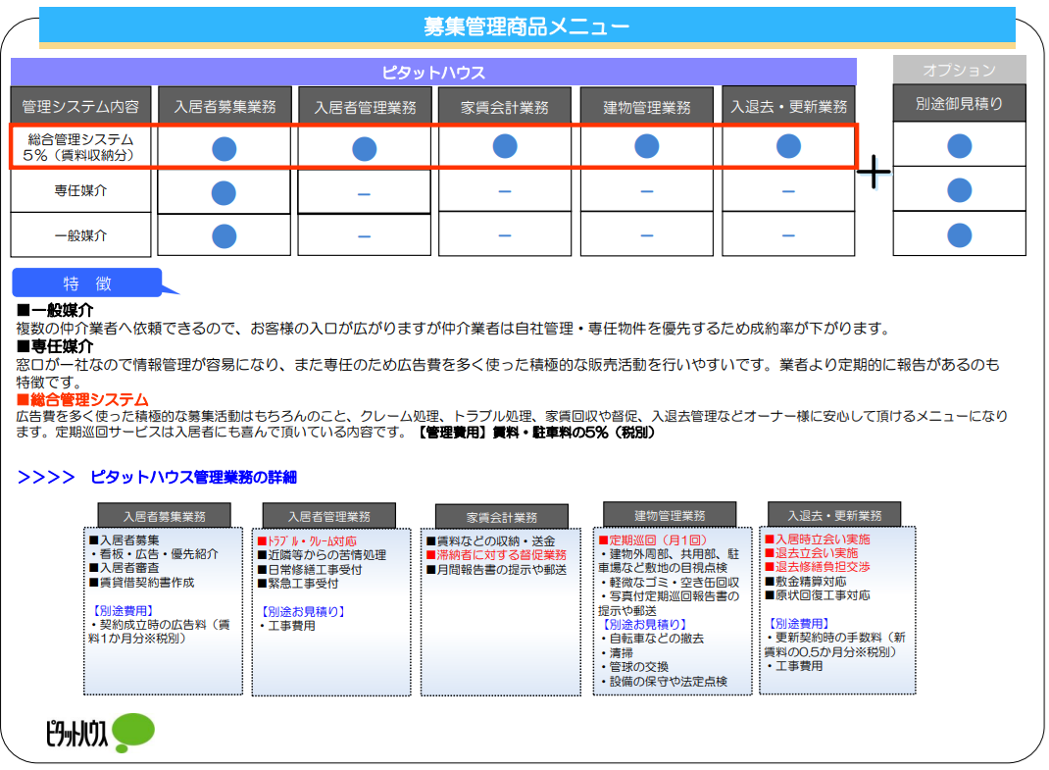Image resolution: width=1049 pixels, height=770 pixels.
Task: Click the blue dot for 総合管理システム under 入居者管理業務
Action: tap(364, 149)
